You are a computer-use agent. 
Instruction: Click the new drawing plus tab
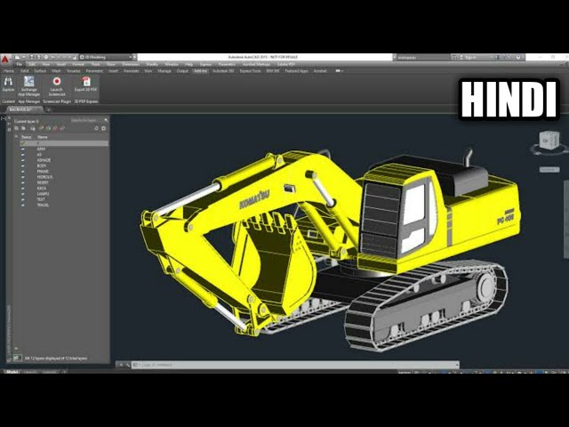tap(48, 109)
